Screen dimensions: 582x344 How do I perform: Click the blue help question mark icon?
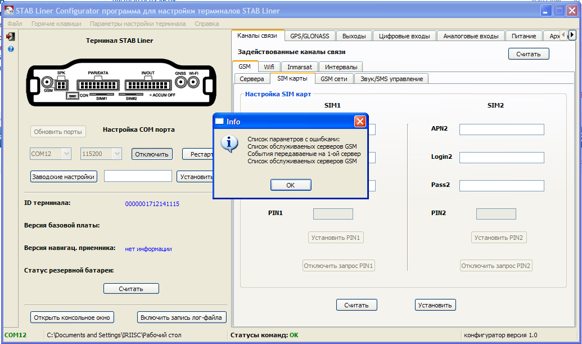pyautogui.click(x=10, y=49)
